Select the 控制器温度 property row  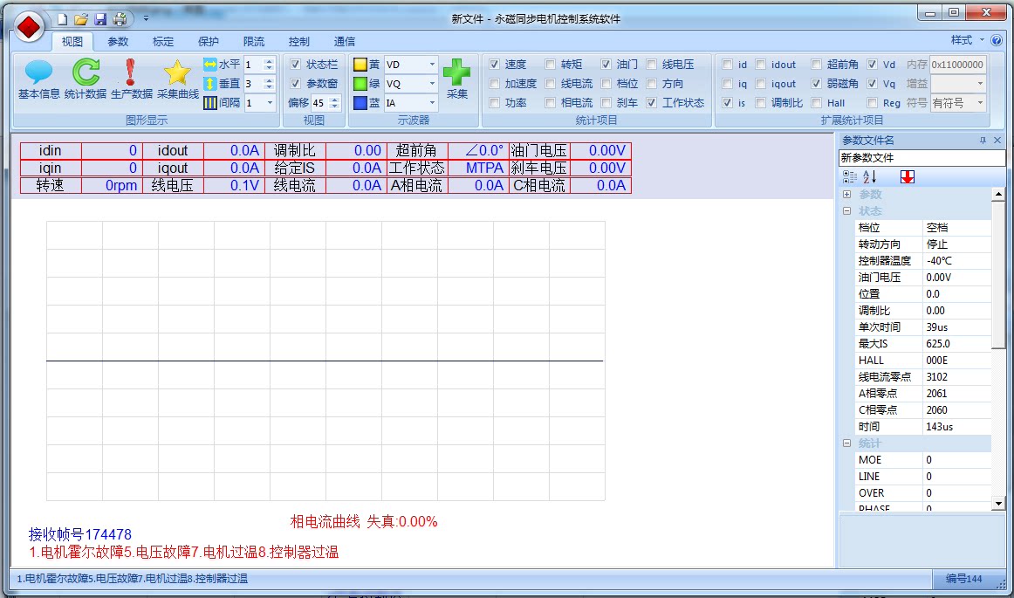coord(923,261)
